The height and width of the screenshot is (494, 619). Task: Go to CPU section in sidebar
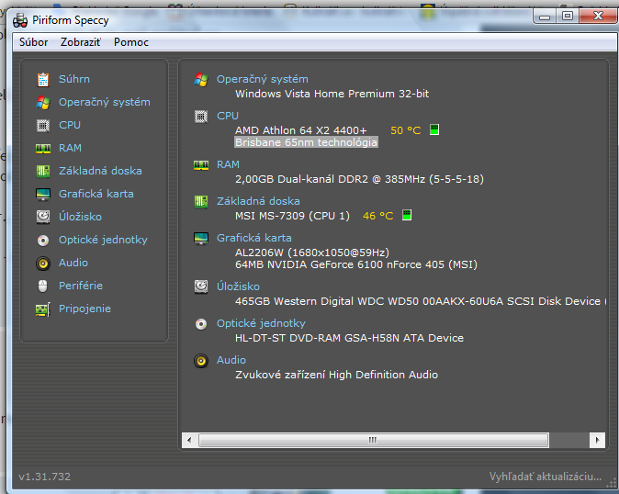click(x=70, y=125)
